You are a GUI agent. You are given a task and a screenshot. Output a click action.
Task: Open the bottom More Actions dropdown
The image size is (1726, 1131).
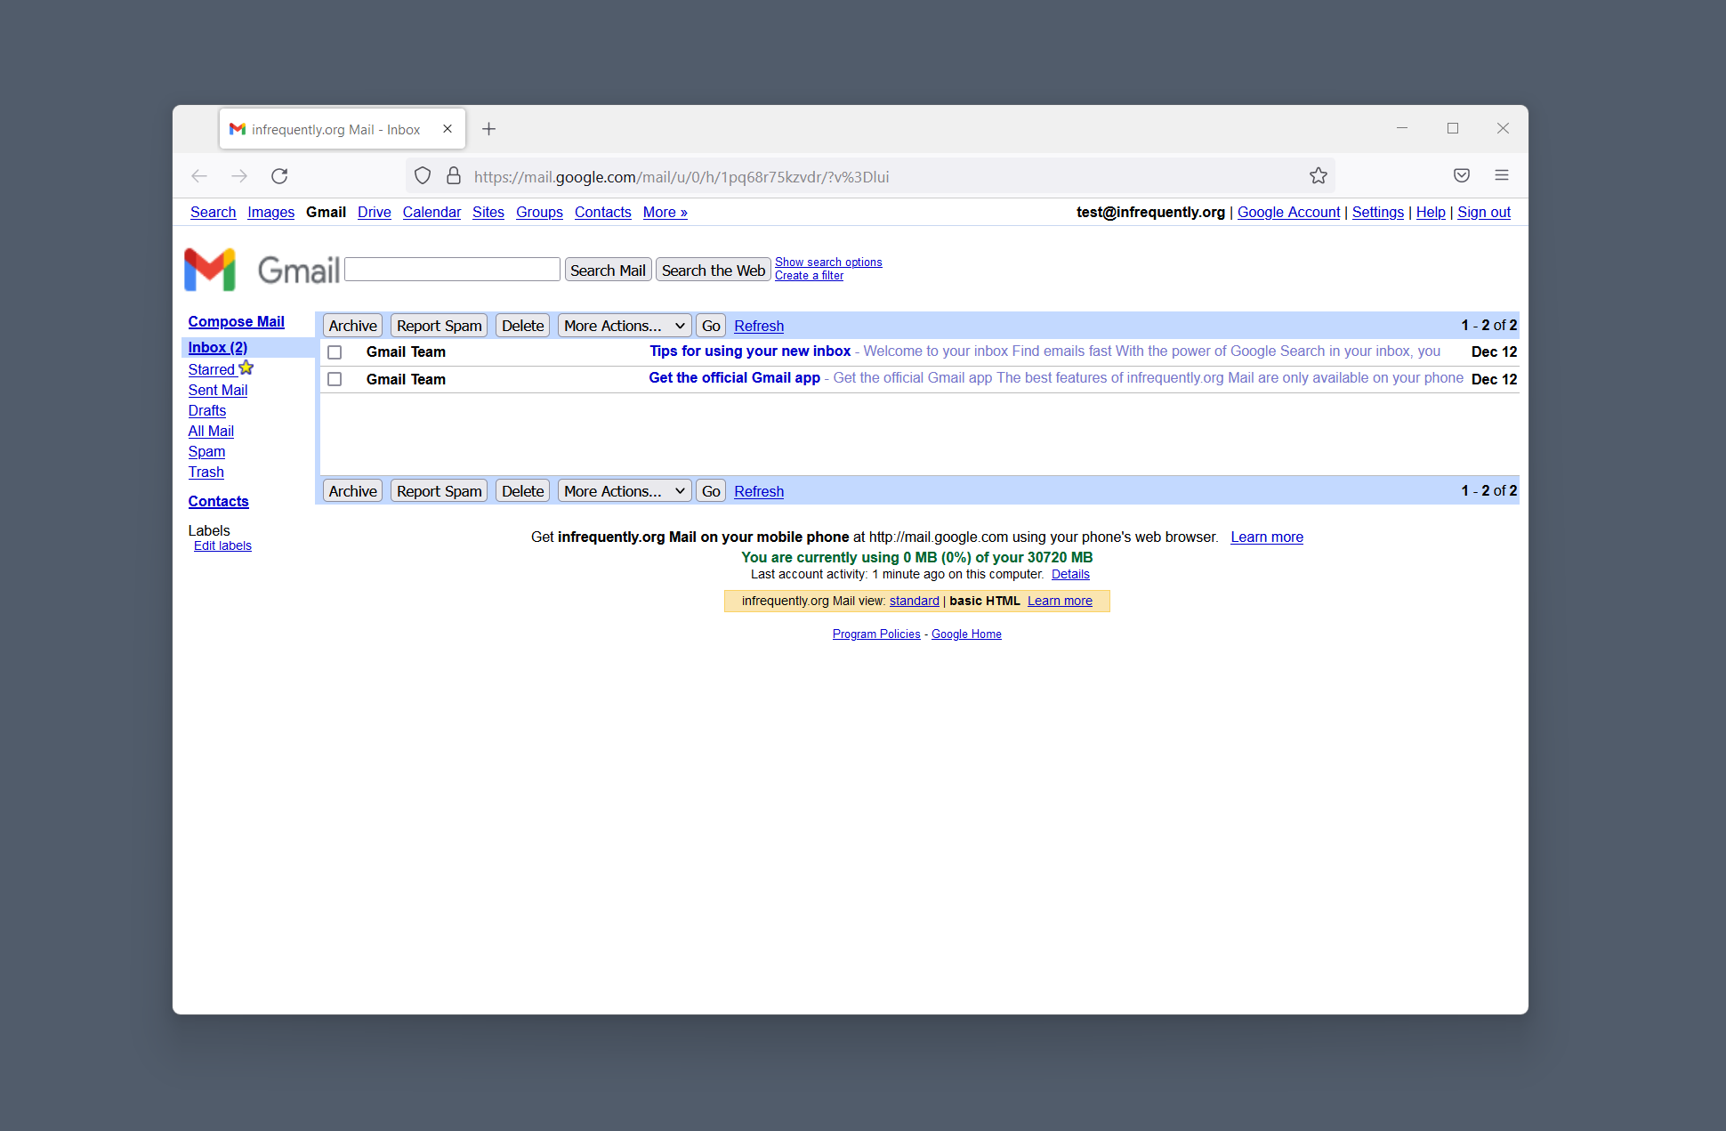(625, 491)
